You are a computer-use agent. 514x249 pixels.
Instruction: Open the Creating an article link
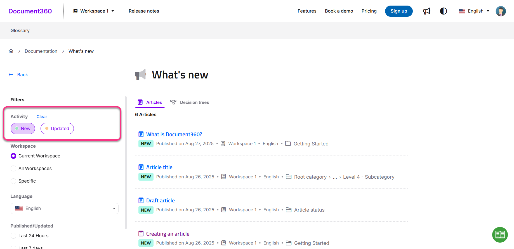tap(168, 234)
